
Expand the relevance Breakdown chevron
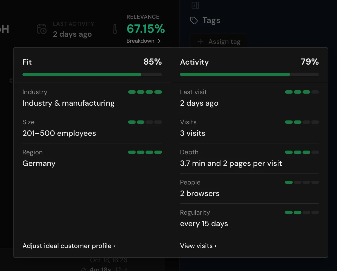[159, 41]
